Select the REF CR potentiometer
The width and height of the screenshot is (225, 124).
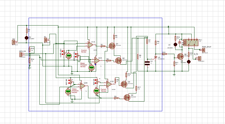(97, 82)
